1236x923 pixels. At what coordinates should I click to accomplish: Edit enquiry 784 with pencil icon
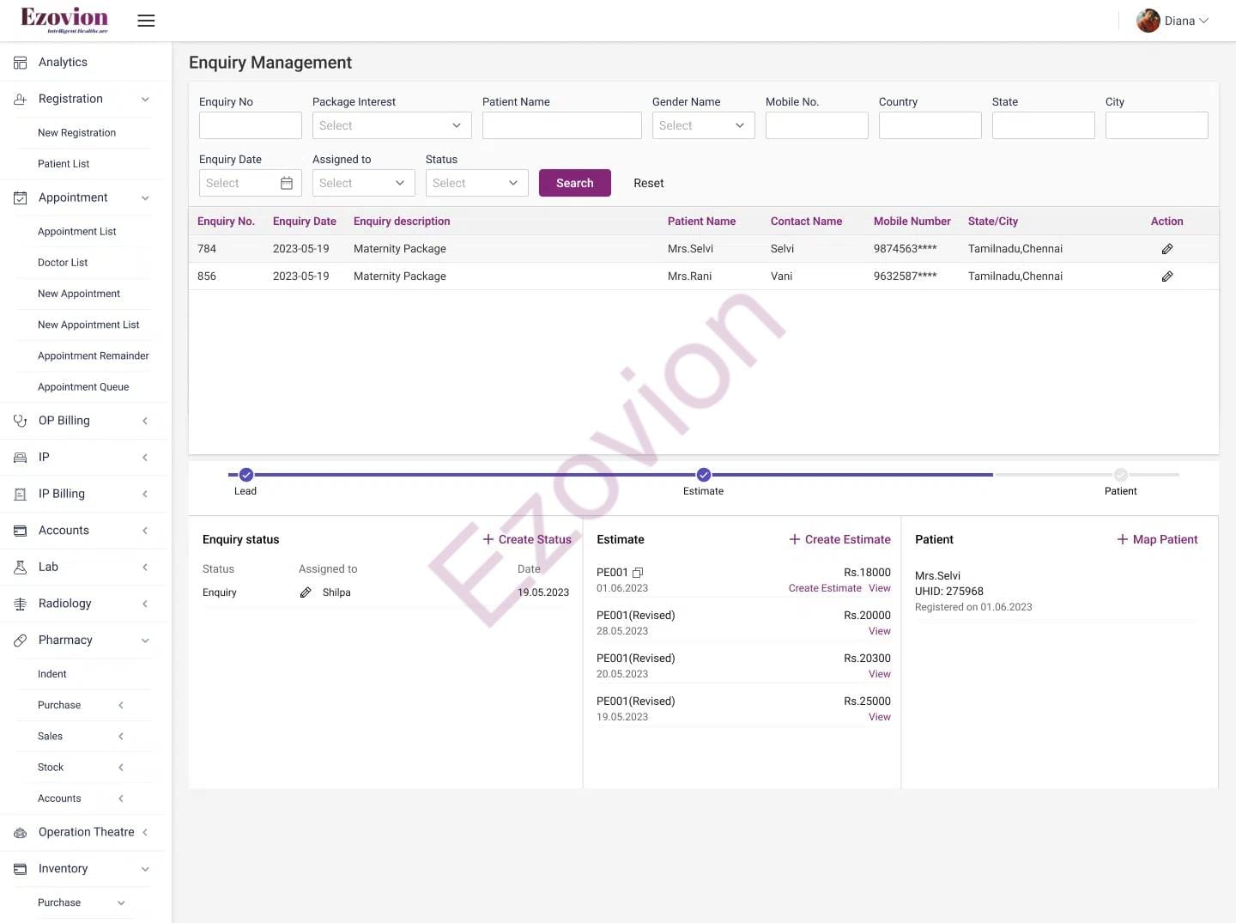(1166, 249)
